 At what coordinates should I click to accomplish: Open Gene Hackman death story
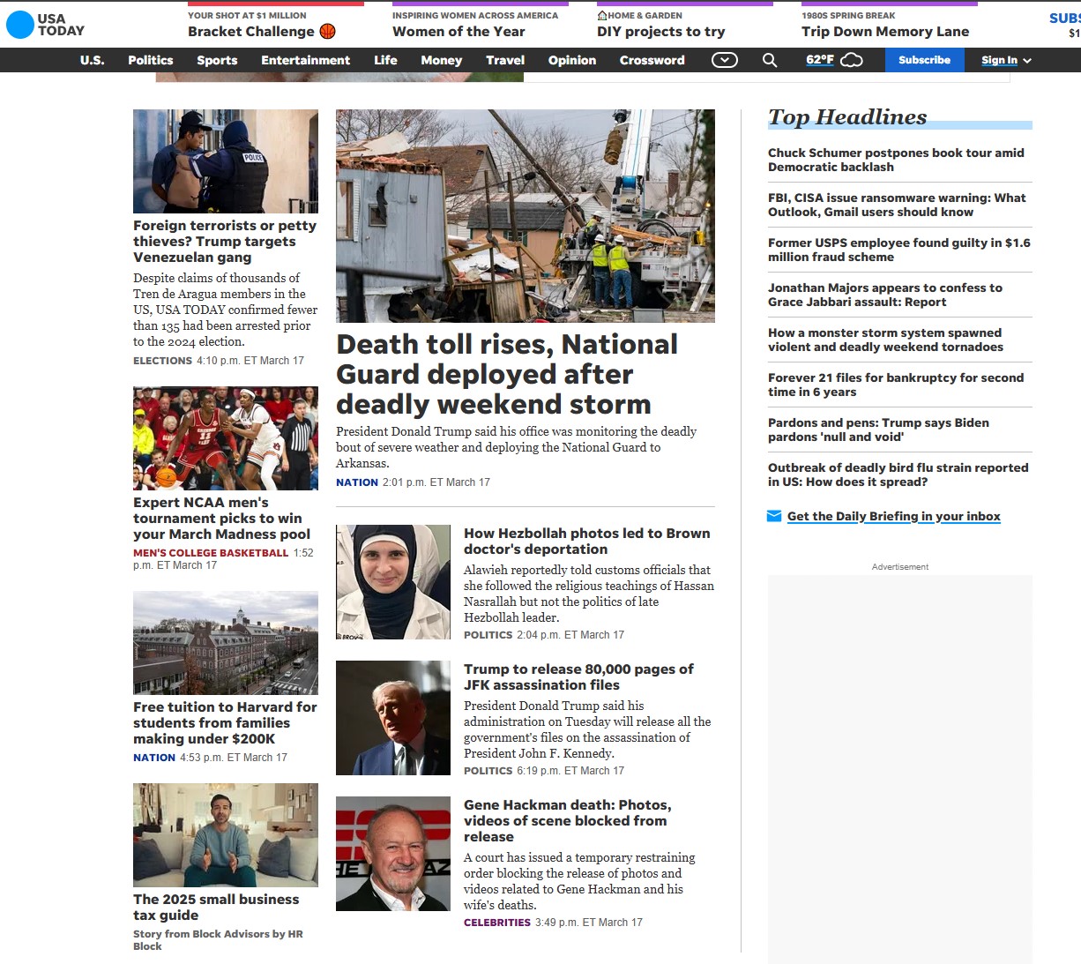coord(567,820)
